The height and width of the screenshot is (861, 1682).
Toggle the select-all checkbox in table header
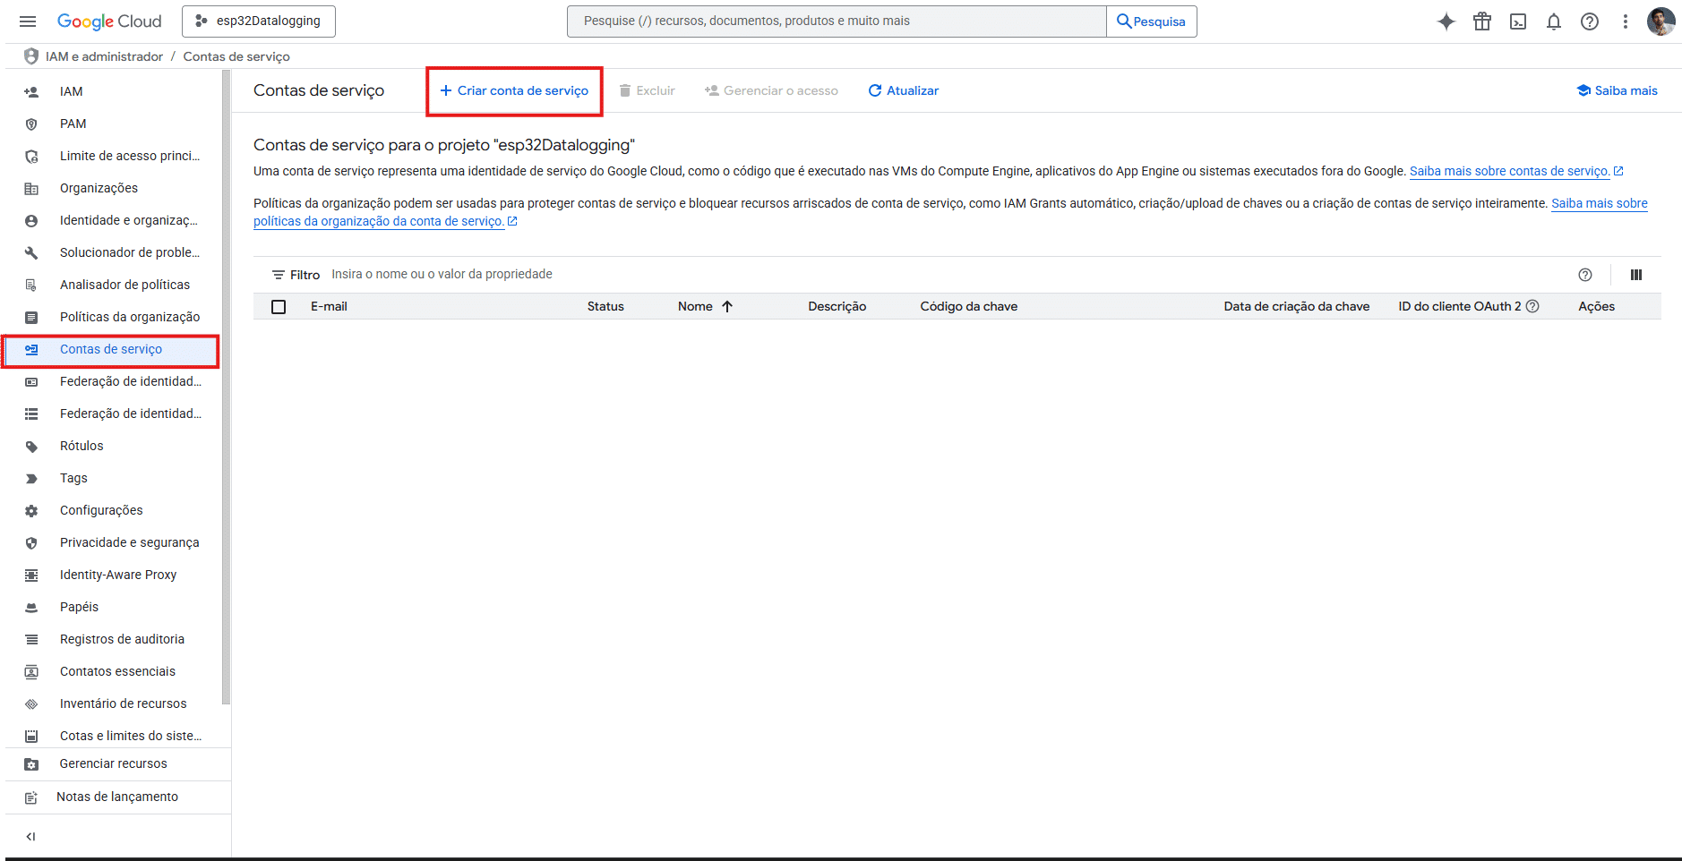279,307
